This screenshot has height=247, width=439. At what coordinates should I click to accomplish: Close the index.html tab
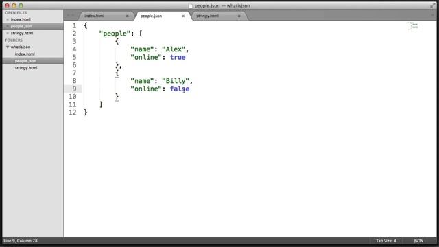[127, 16]
